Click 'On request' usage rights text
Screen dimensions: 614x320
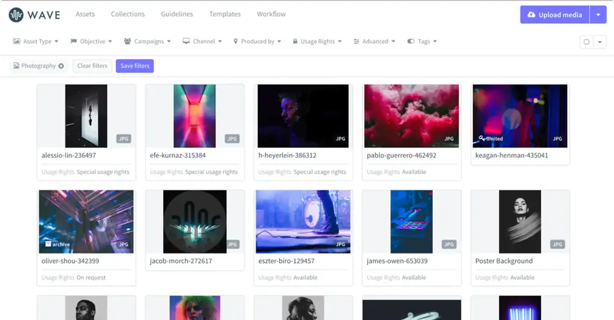(x=91, y=277)
